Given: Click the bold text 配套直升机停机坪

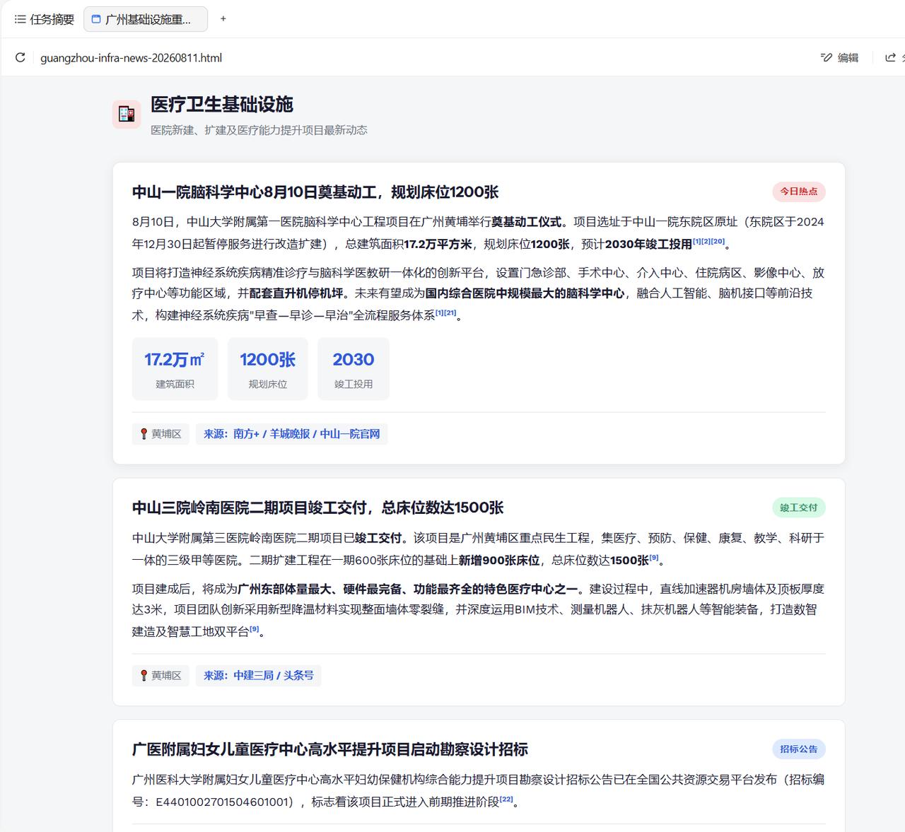Looking at the screenshot, I should pos(296,293).
